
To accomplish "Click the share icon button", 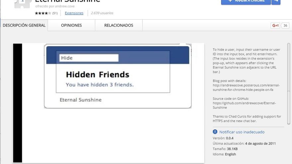I will tap(276, 2).
